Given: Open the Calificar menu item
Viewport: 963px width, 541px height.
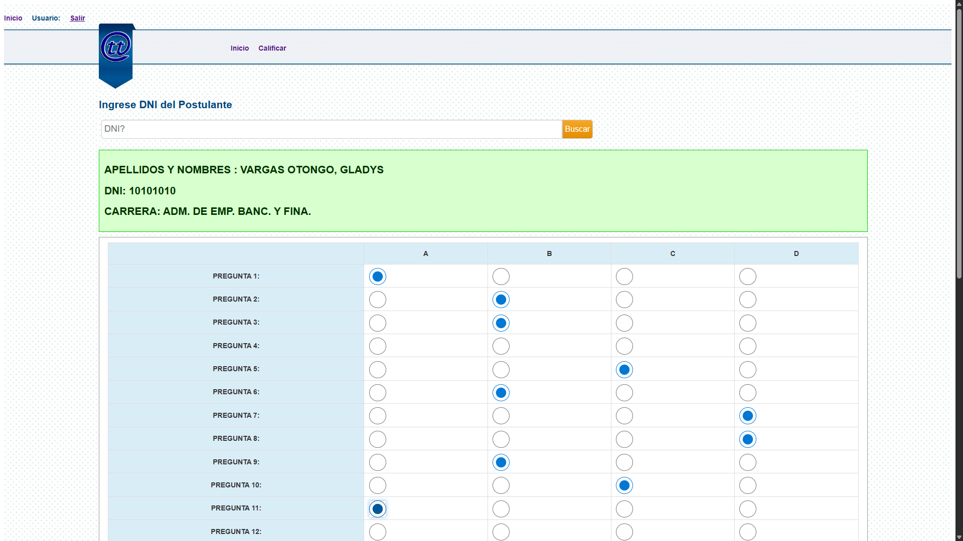Looking at the screenshot, I should pyautogui.click(x=272, y=48).
